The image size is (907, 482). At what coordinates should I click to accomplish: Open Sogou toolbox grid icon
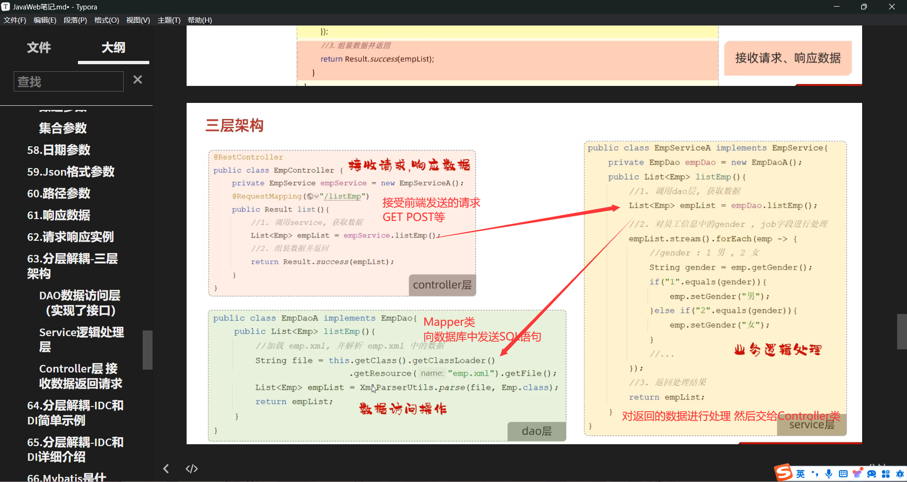[x=886, y=474]
